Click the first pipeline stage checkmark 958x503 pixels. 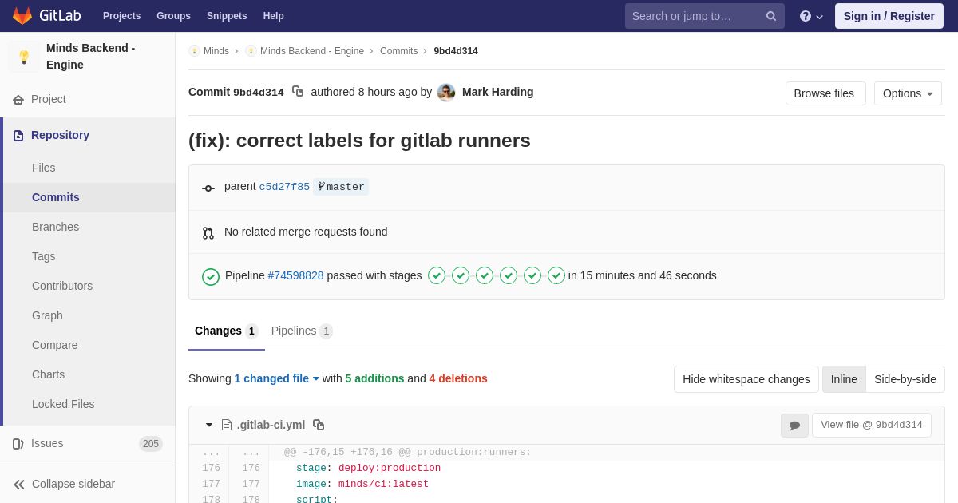point(437,275)
